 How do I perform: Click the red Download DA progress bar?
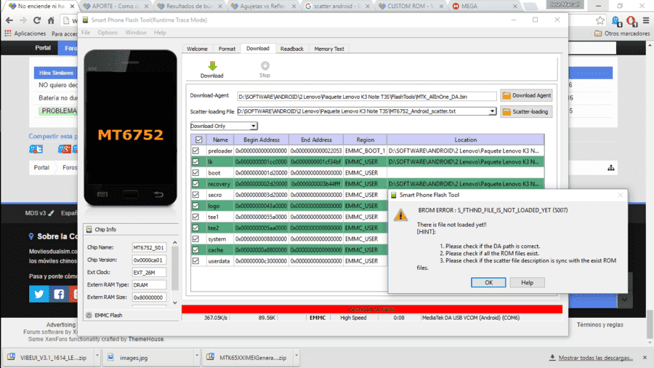coord(371,309)
